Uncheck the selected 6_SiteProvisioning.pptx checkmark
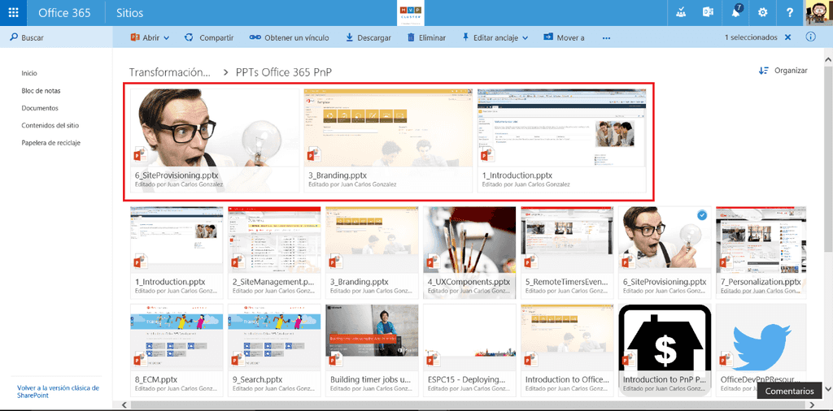Image resolution: width=833 pixels, height=411 pixels. click(x=702, y=214)
